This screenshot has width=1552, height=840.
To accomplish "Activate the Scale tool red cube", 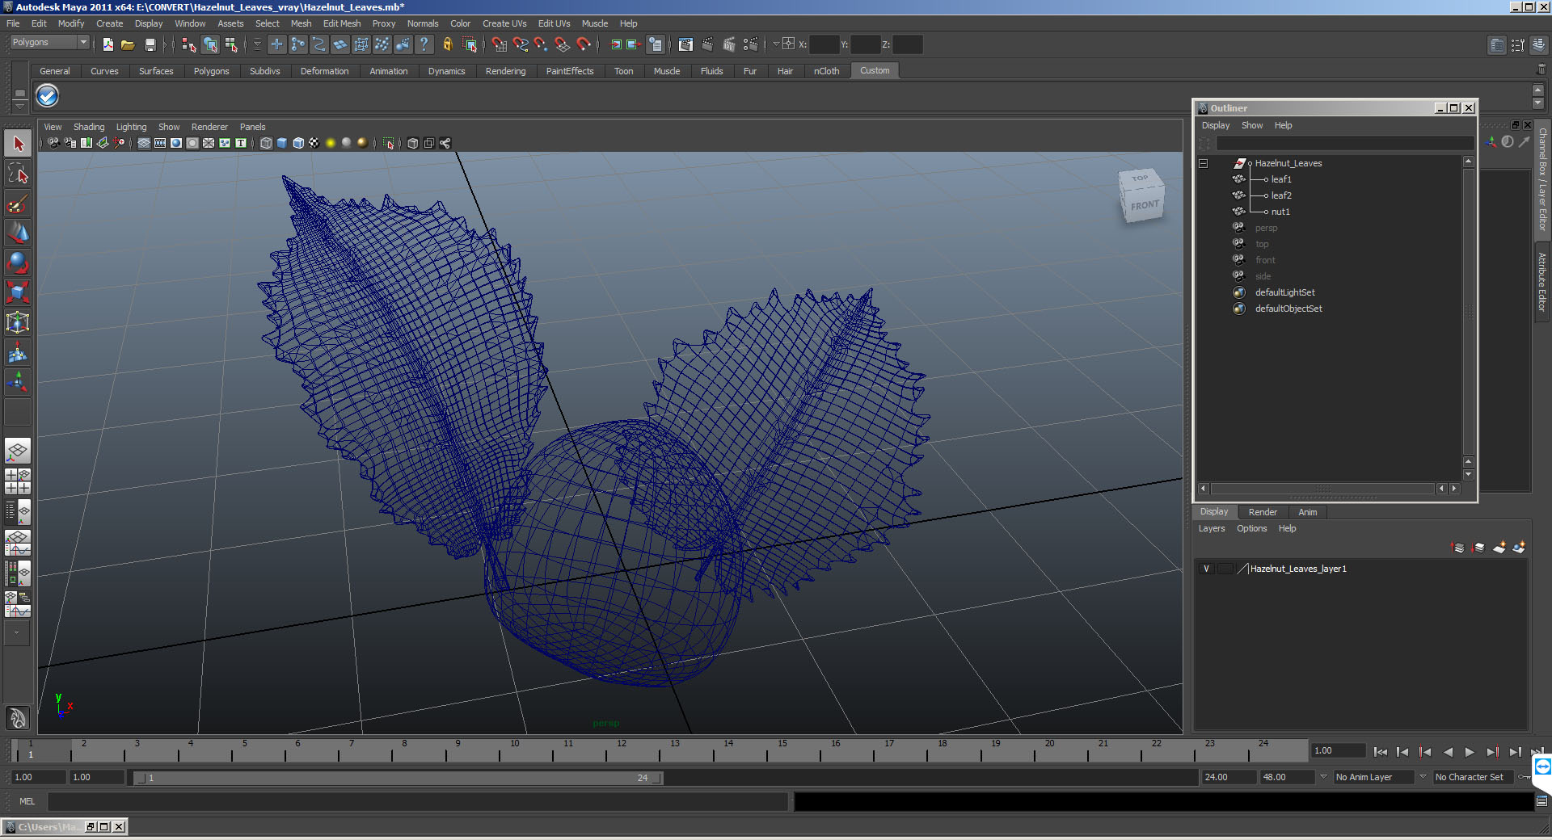I will [18, 292].
